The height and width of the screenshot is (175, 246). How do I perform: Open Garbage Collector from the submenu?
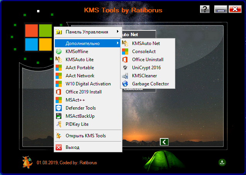(150, 83)
